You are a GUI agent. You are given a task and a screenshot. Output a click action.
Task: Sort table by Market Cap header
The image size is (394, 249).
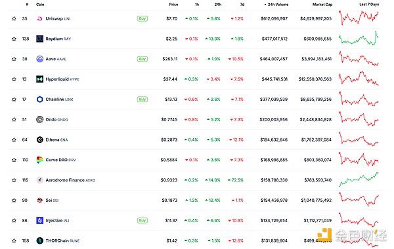(322, 5)
